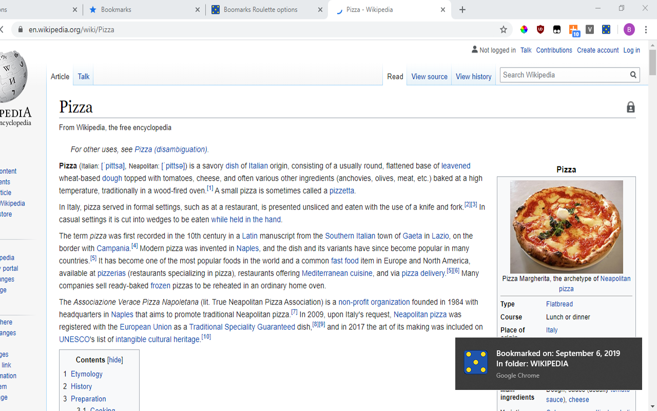Go to Preparation in contents
This screenshot has width=657, height=411.
tap(88, 399)
